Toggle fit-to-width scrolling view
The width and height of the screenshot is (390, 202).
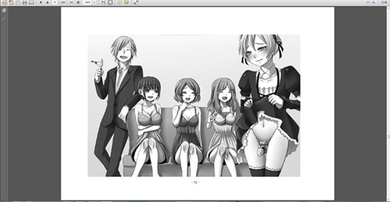103,2
